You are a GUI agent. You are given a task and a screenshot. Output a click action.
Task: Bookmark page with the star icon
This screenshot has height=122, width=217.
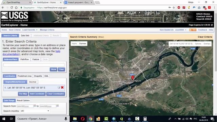pos(174,7)
